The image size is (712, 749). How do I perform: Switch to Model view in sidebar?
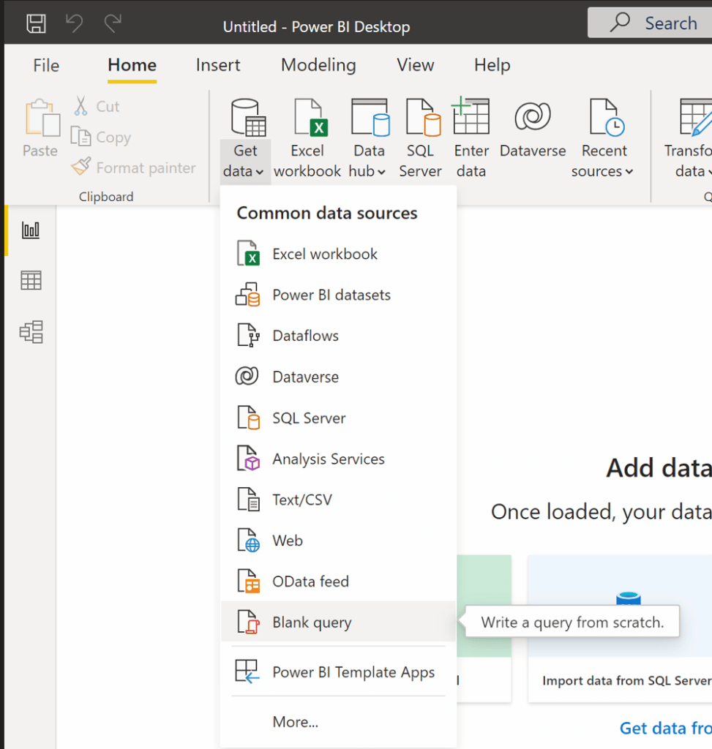click(x=31, y=331)
